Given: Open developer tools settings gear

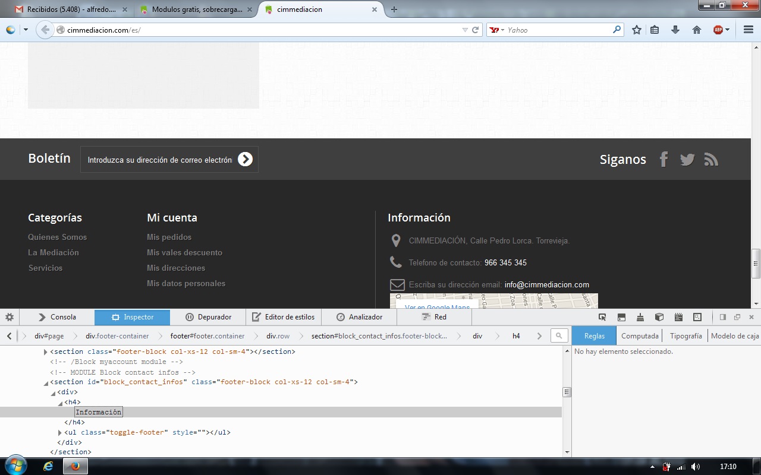Looking at the screenshot, I should (x=10, y=317).
